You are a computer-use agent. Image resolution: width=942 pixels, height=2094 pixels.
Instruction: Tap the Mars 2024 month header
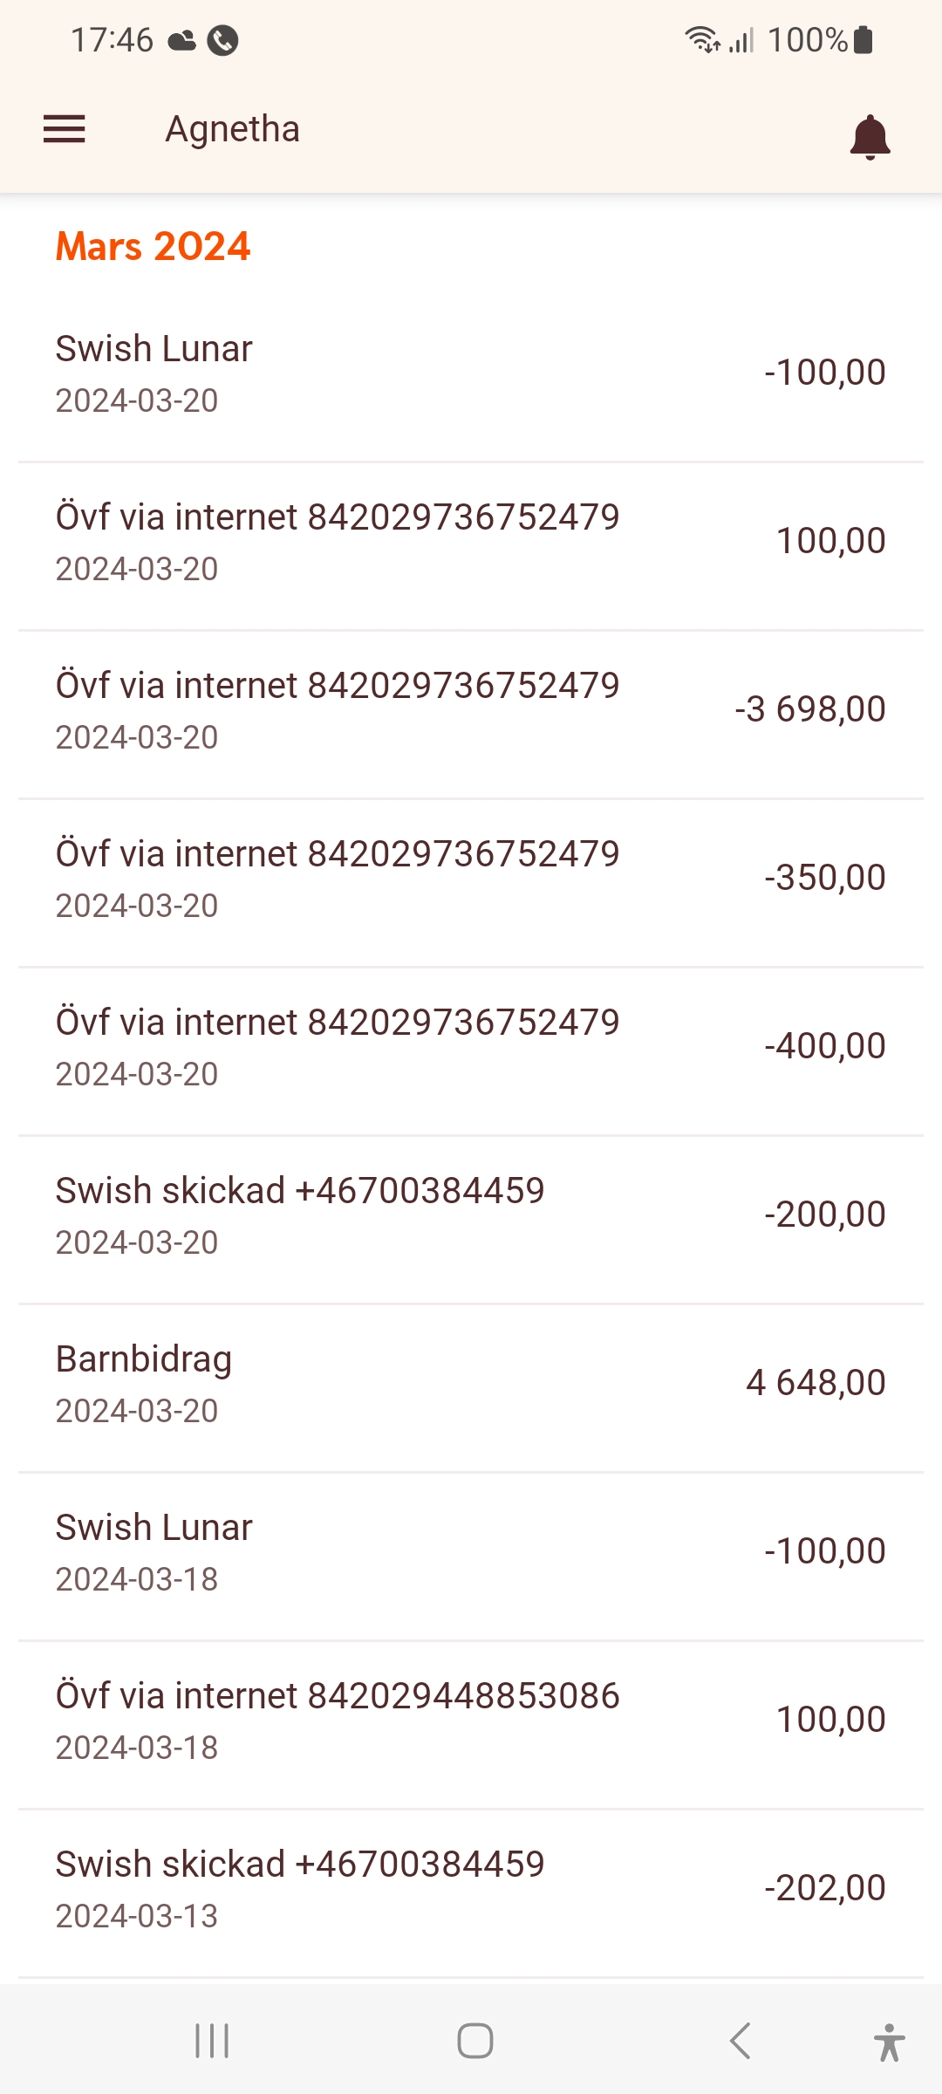pyautogui.click(x=154, y=247)
